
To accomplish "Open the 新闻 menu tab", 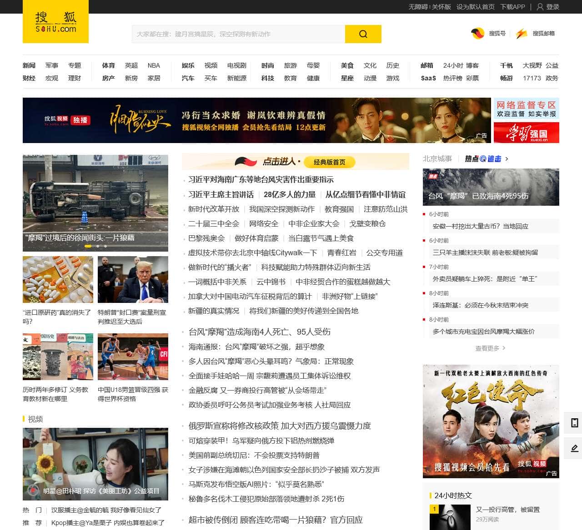I will pyautogui.click(x=28, y=65).
